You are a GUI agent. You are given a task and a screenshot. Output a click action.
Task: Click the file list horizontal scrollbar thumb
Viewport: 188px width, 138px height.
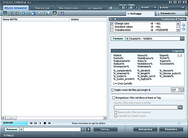pyautogui.click(x=11, y=118)
